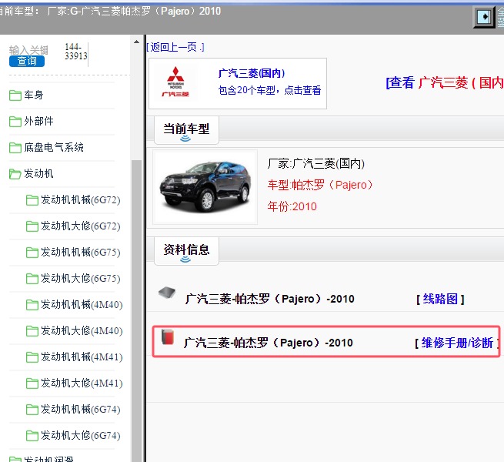Click folder icon beside 发动机大修(6G75)
The width and height of the screenshot is (504, 462).
(x=32, y=279)
